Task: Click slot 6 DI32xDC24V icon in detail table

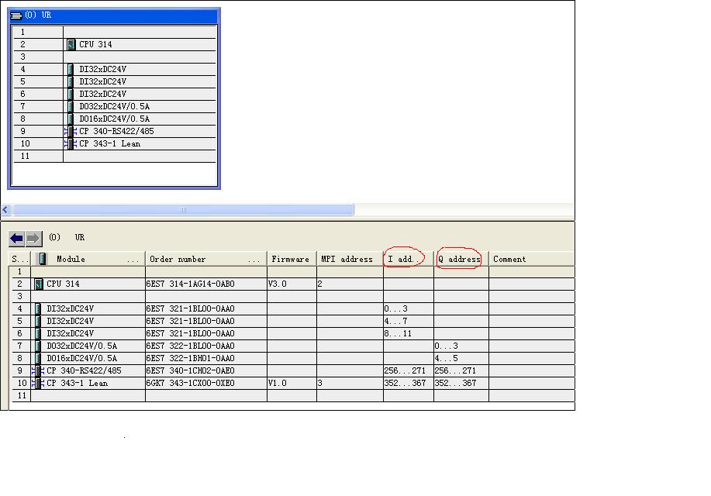Action: pyautogui.click(x=38, y=333)
